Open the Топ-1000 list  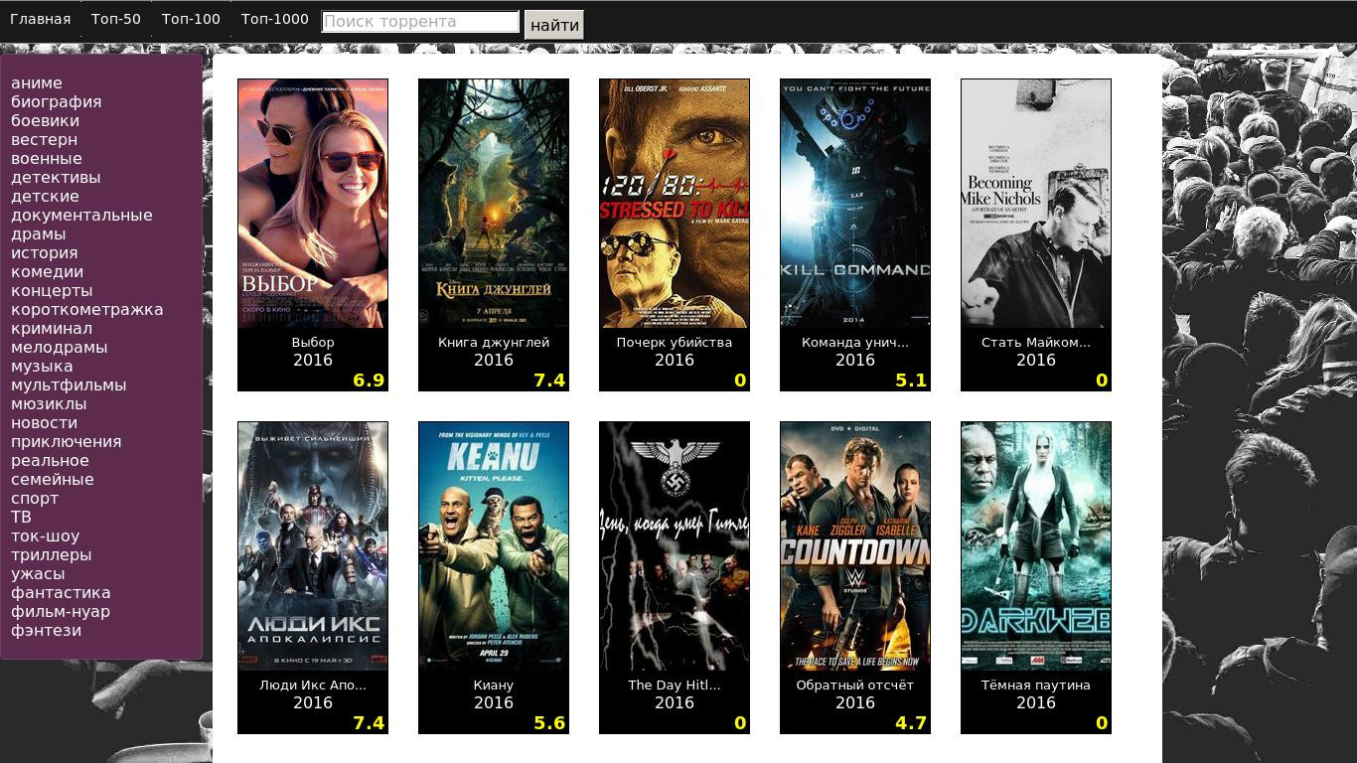275,19
